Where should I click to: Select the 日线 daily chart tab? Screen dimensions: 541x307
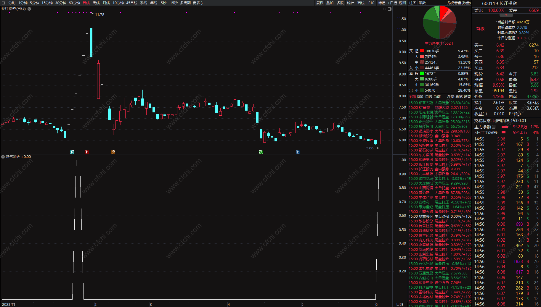pyautogui.click(x=86, y=3)
